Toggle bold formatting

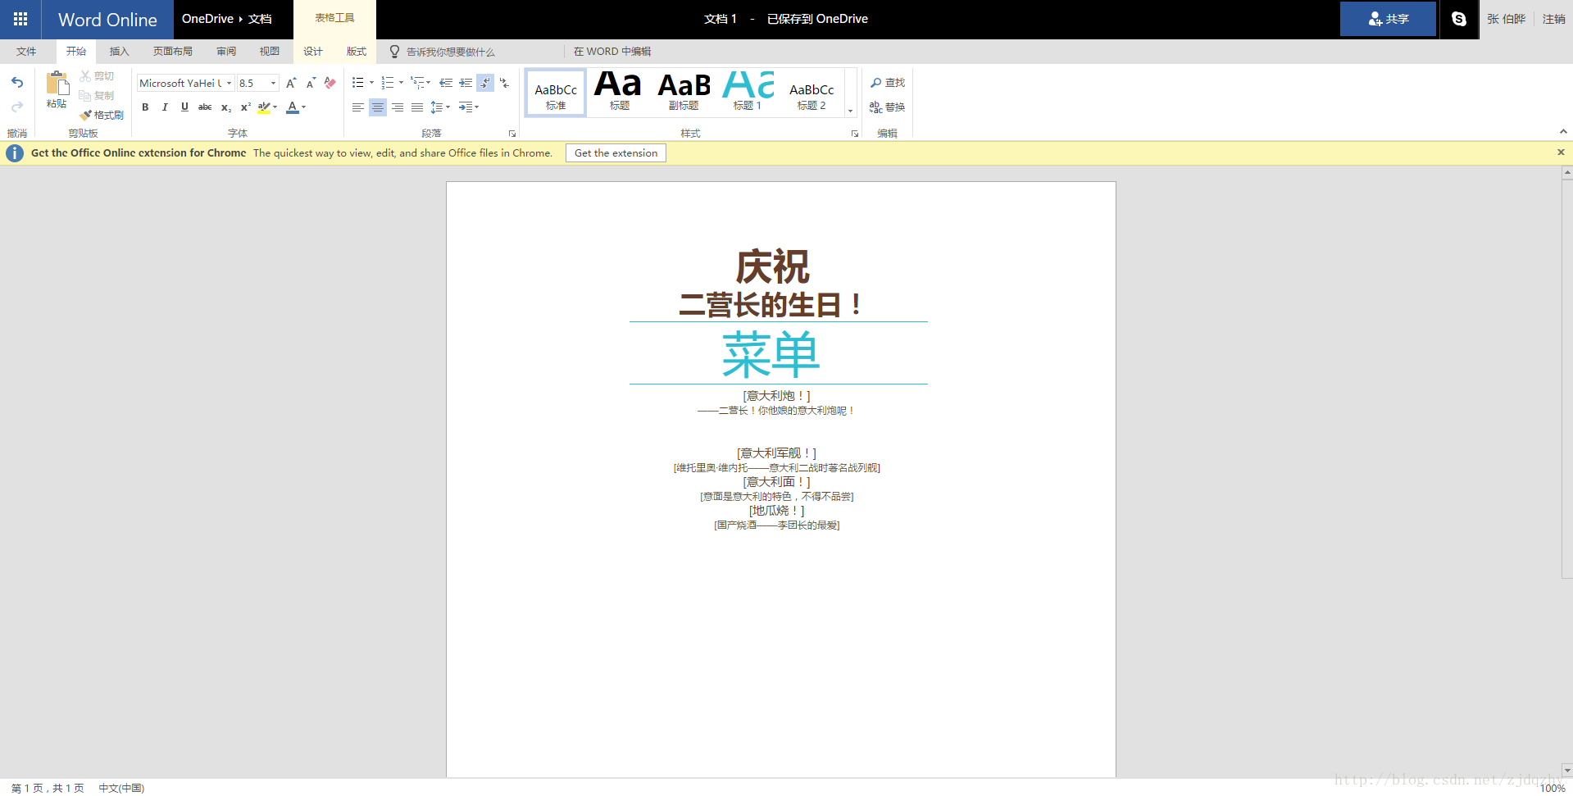[x=145, y=107]
